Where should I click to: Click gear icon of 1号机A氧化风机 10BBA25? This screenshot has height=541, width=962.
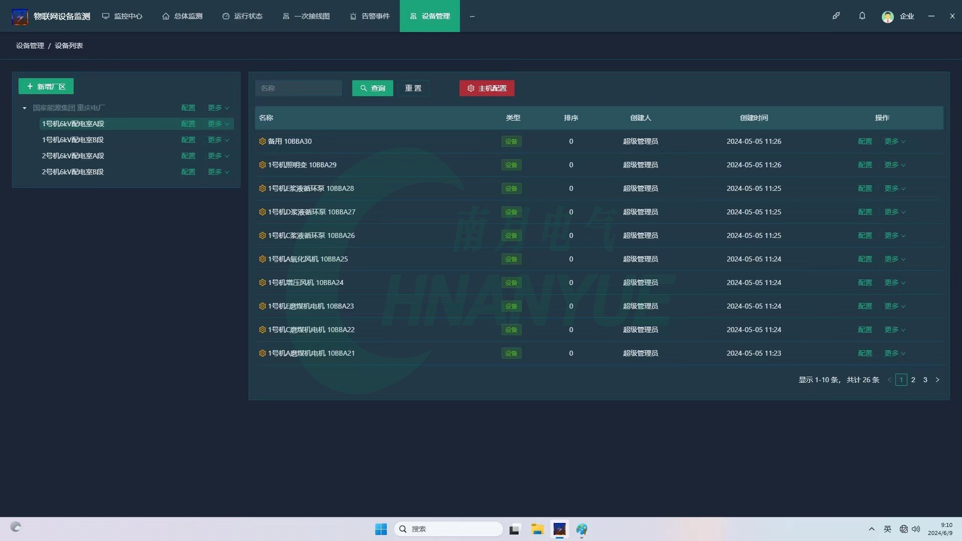point(262,259)
